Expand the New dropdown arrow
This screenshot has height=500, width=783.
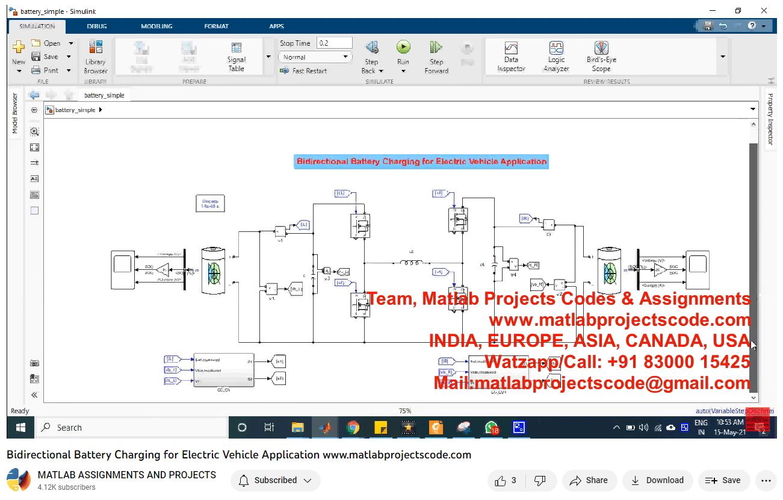pos(19,71)
